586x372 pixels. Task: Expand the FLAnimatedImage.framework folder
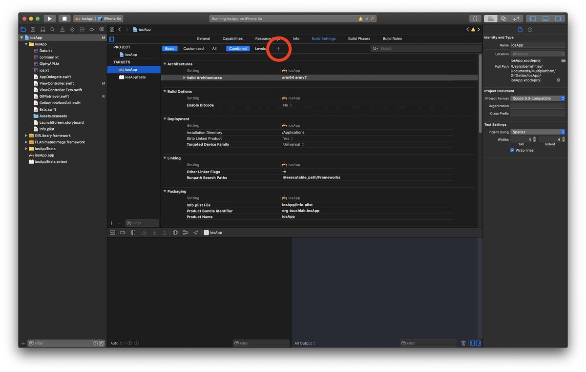click(26, 142)
